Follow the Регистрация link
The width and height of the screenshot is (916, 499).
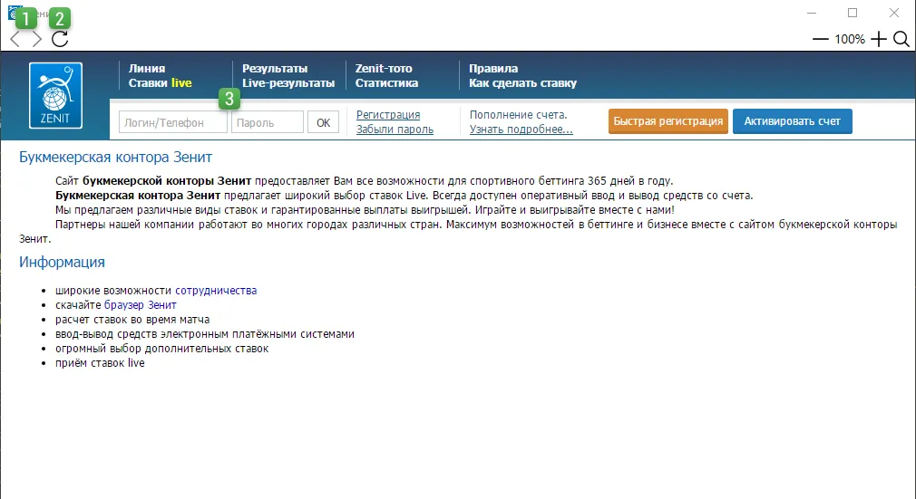click(388, 115)
